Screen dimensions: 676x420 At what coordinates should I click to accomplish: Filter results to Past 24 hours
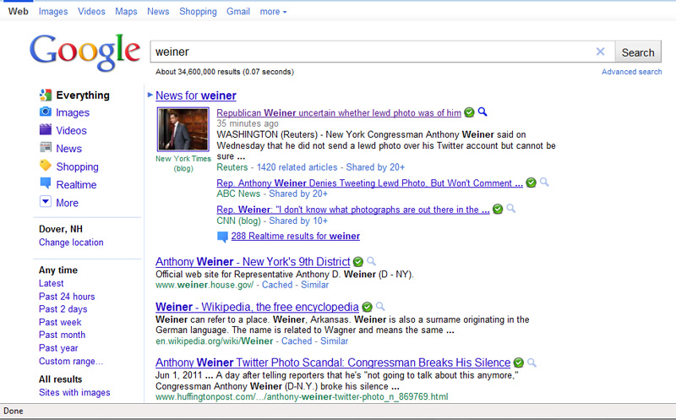[67, 297]
